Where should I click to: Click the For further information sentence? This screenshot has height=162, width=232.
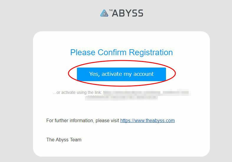pyautogui.click(x=110, y=120)
